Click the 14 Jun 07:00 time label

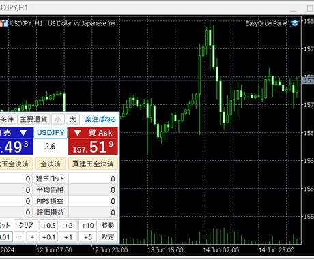coord(221,250)
